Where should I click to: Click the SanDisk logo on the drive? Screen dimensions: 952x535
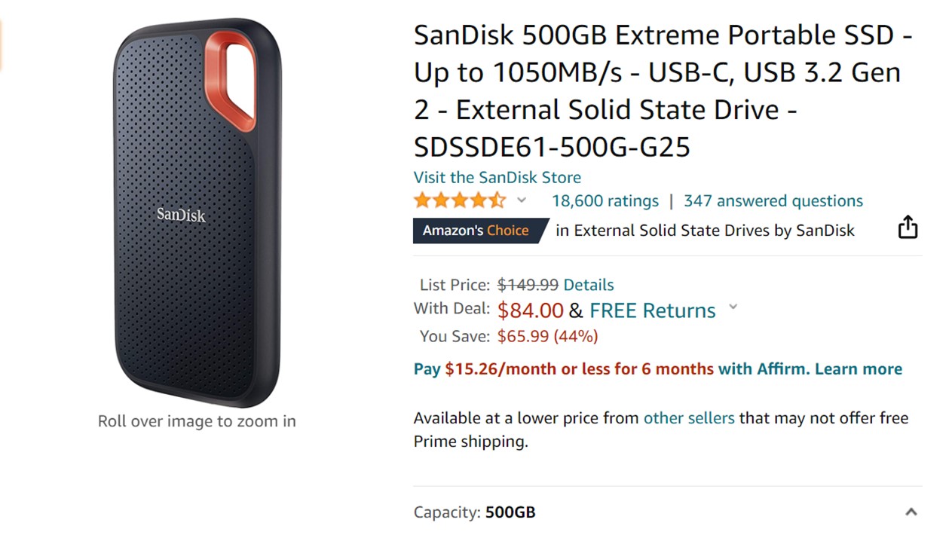pos(181,215)
